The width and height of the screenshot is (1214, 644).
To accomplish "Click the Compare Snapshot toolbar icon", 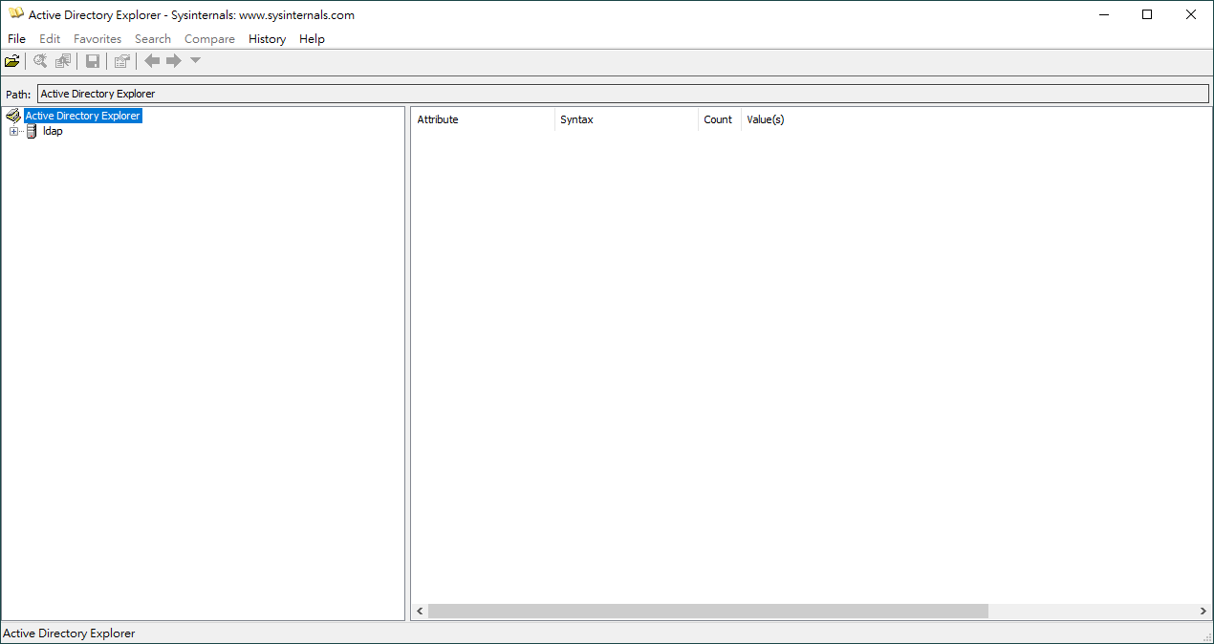I will [x=63, y=61].
